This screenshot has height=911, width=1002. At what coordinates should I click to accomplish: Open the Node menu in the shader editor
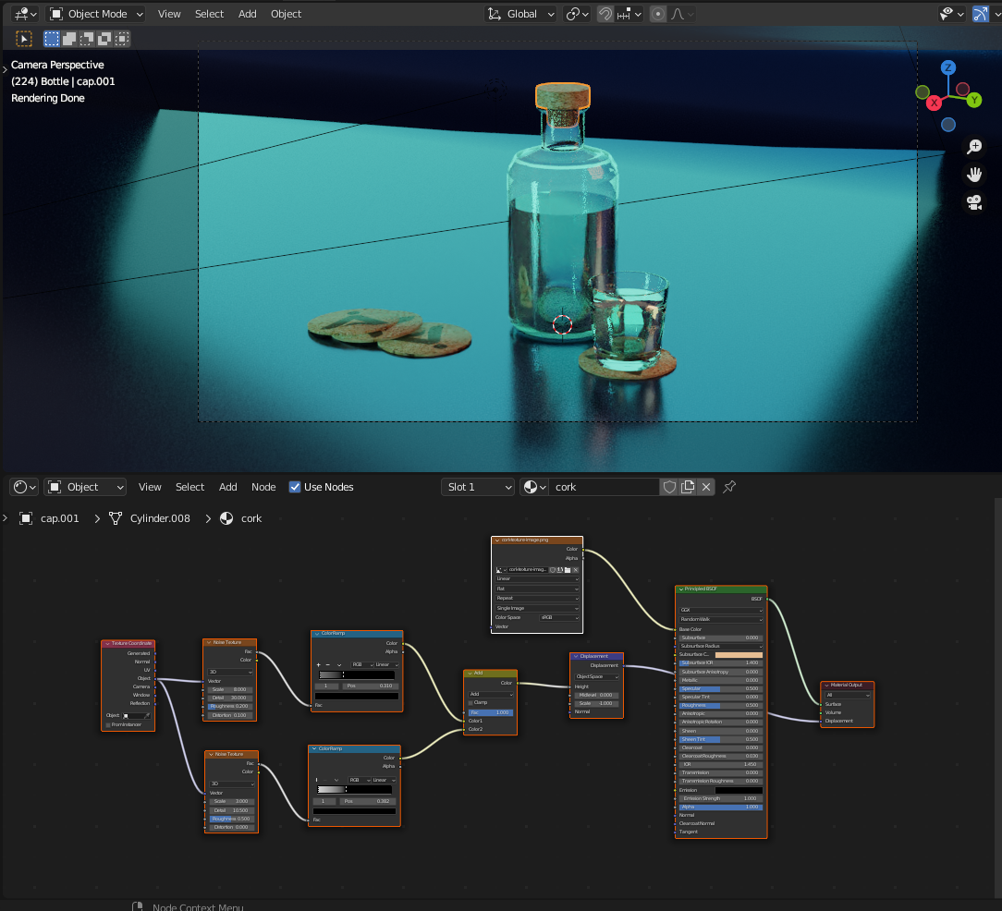[263, 487]
